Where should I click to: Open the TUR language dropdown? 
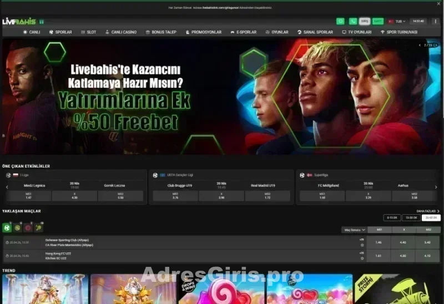click(x=400, y=22)
